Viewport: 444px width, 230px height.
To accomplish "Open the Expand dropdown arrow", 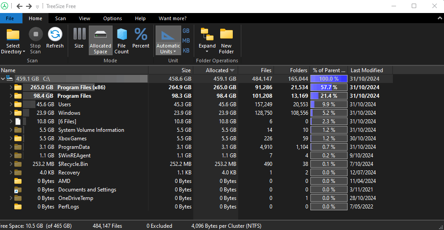I will coord(207,52).
